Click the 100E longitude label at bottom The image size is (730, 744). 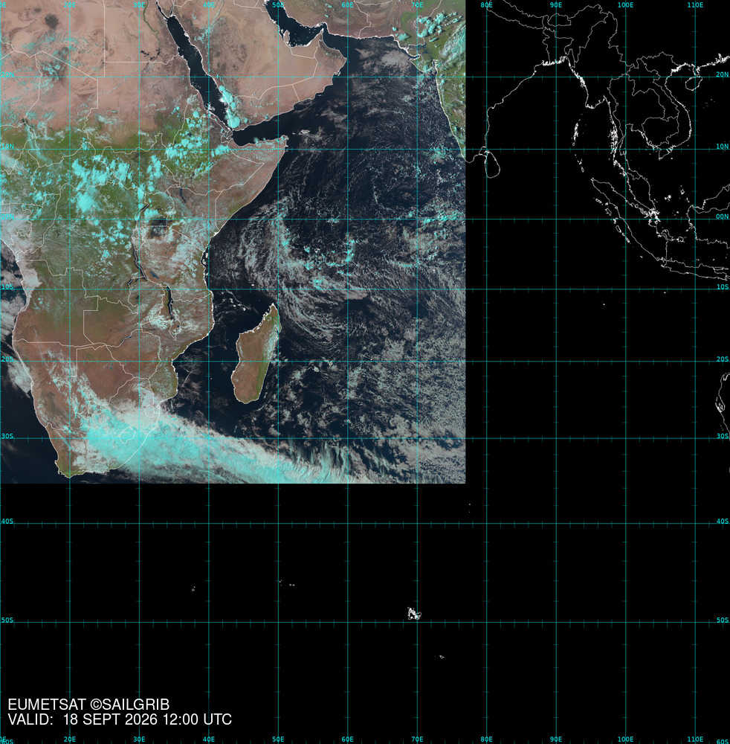pyautogui.click(x=625, y=740)
